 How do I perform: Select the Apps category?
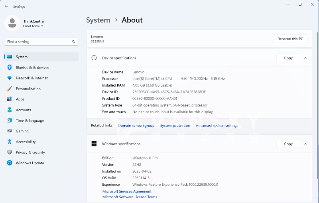pos(41,99)
